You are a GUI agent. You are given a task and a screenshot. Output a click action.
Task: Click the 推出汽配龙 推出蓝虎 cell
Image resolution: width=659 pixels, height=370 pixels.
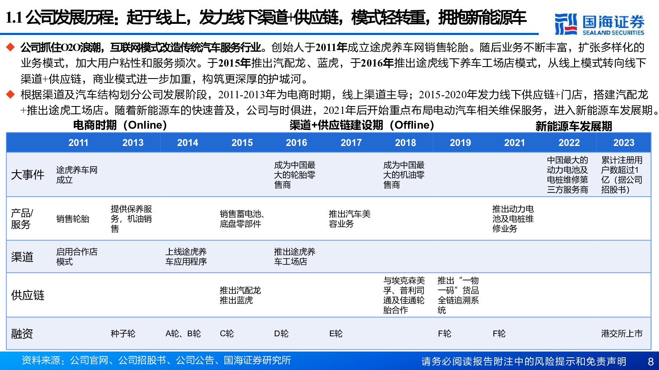(241, 295)
